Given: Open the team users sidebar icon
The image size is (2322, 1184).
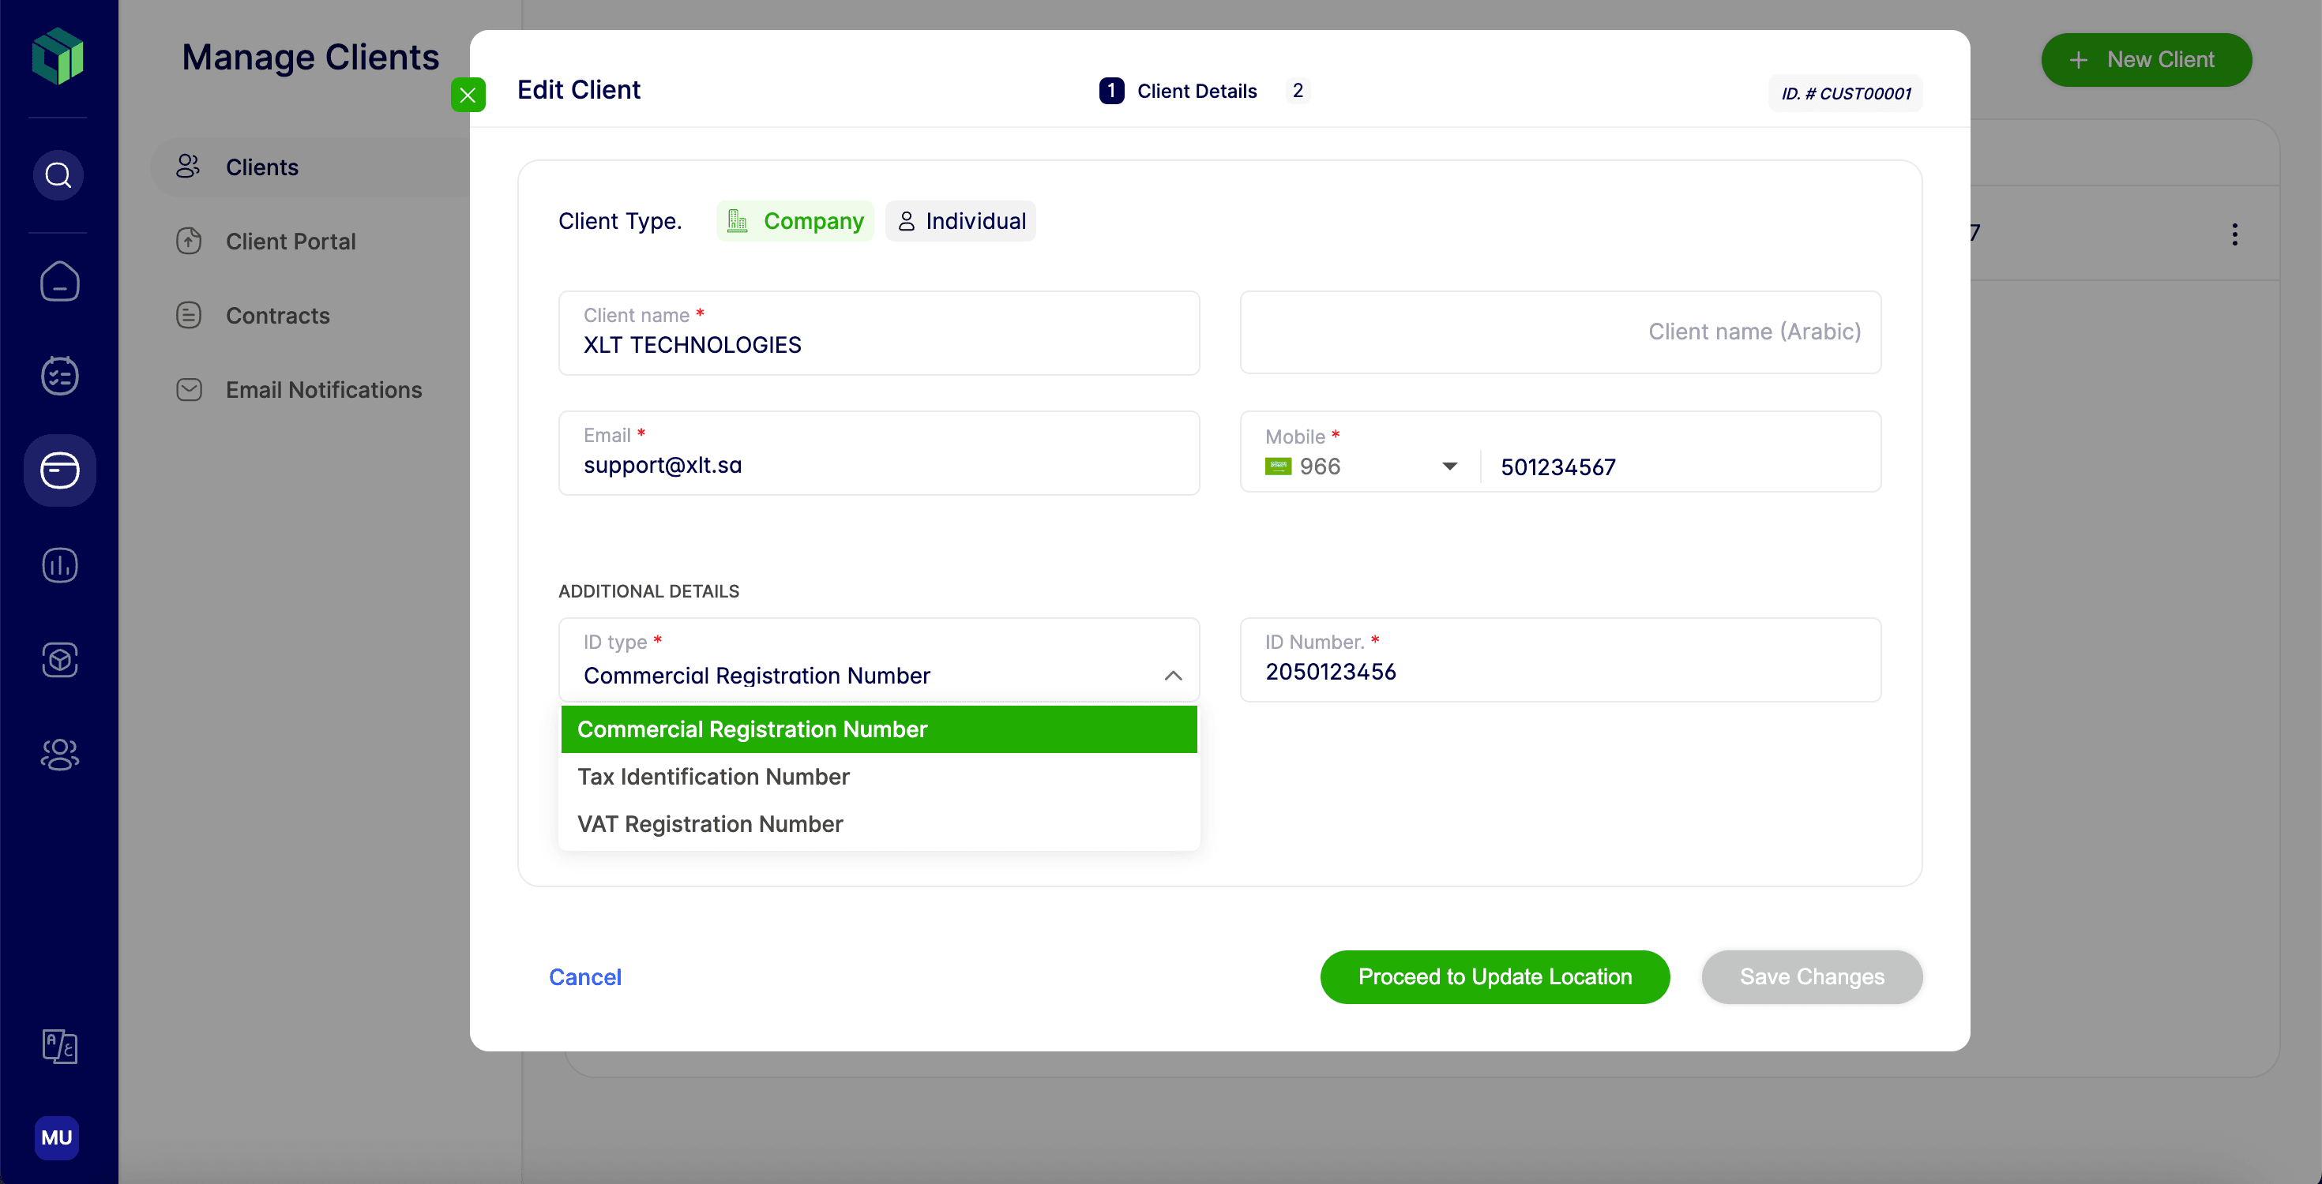Looking at the screenshot, I should [x=59, y=754].
